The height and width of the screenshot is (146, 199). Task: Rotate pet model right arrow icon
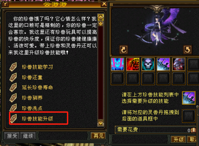click(x=187, y=49)
